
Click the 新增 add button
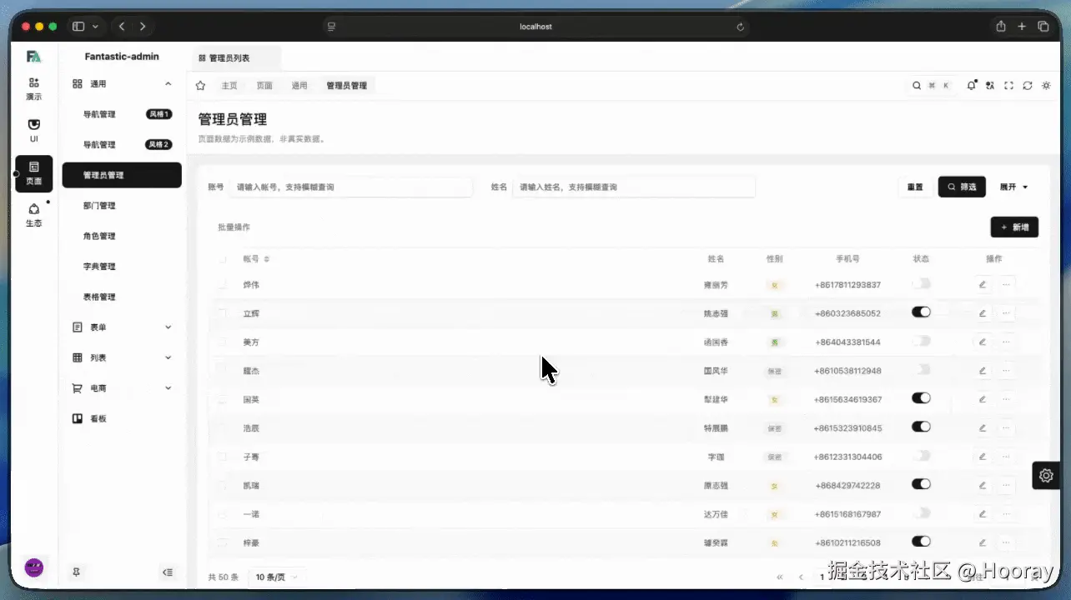pos(1014,227)
